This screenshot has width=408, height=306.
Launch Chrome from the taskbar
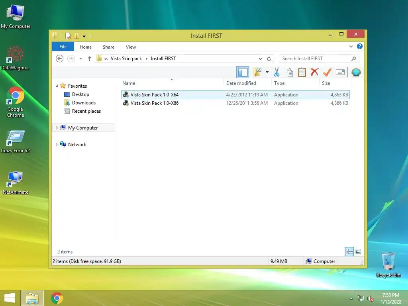tap(57, 298)
